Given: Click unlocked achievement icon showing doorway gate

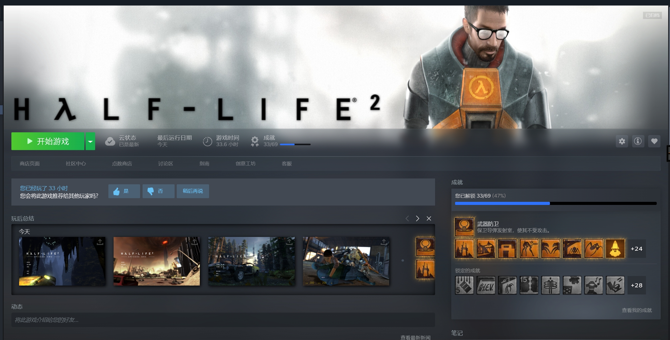Looking at the screenshot, I should click(x=507, y=249).
